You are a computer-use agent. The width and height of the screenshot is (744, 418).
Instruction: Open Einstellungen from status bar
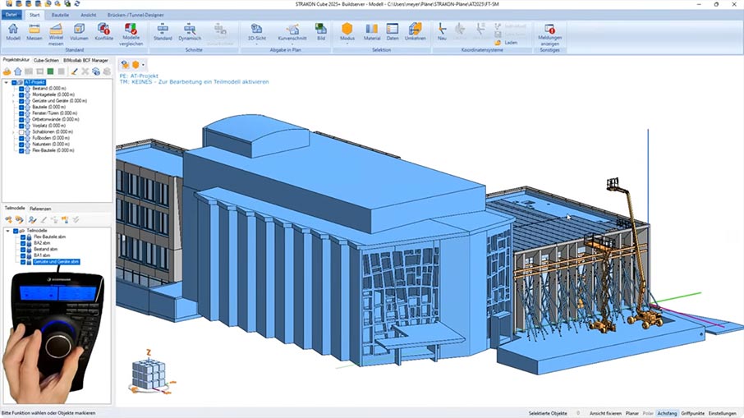723,414
